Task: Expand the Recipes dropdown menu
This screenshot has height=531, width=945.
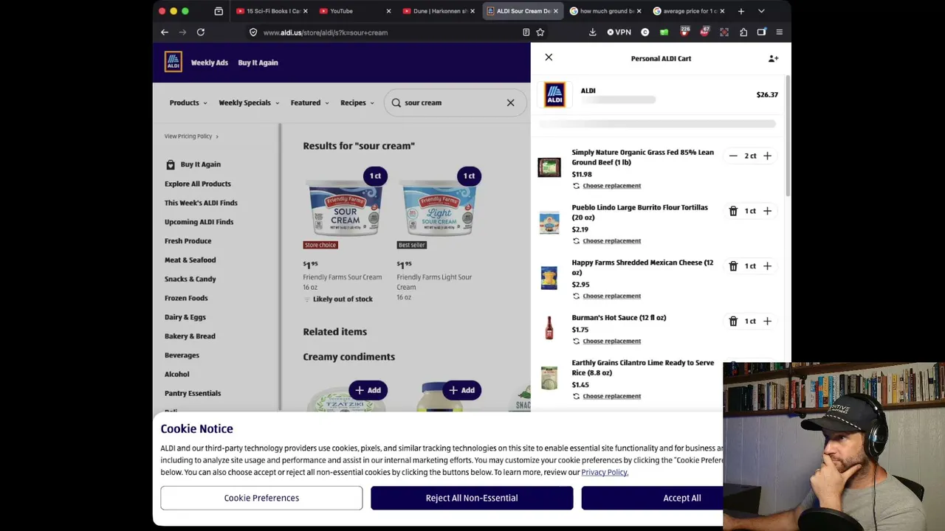Action: [x=357, y=103]
